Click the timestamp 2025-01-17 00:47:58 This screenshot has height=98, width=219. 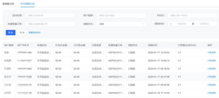click(159, 77)
